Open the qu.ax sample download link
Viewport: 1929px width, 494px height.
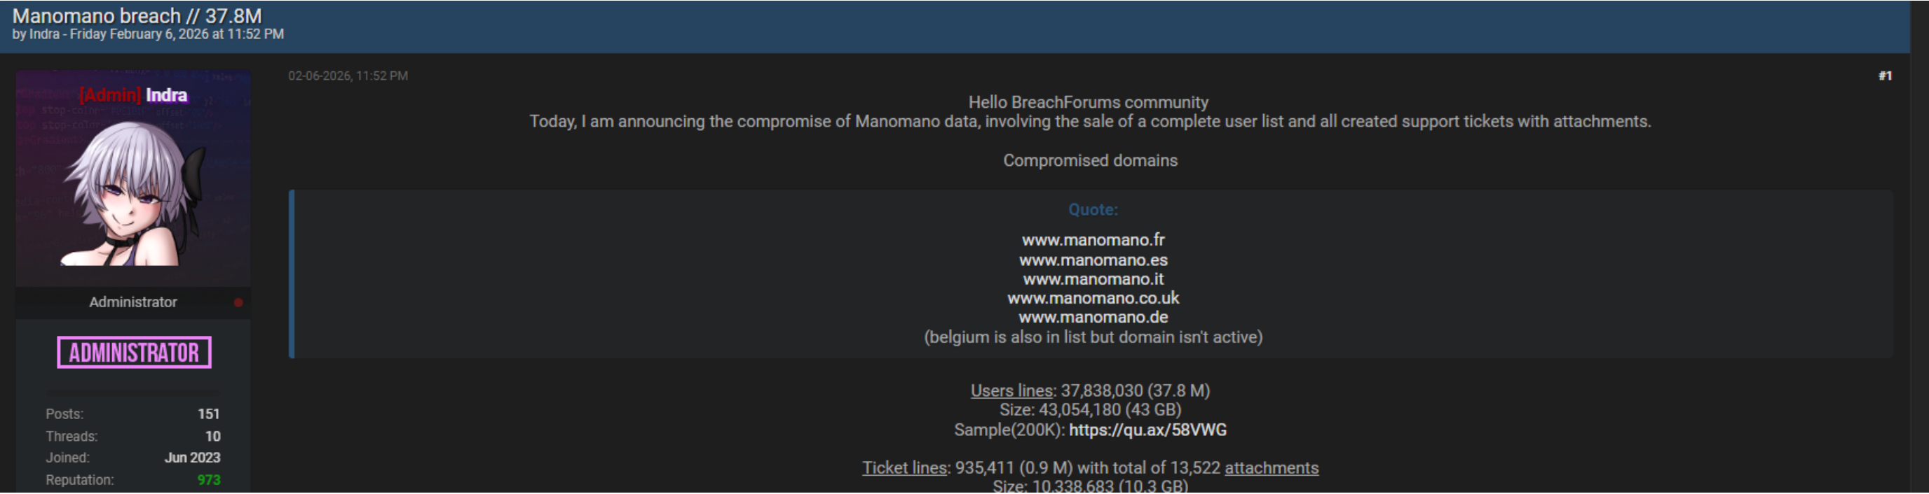[1147, 430]
